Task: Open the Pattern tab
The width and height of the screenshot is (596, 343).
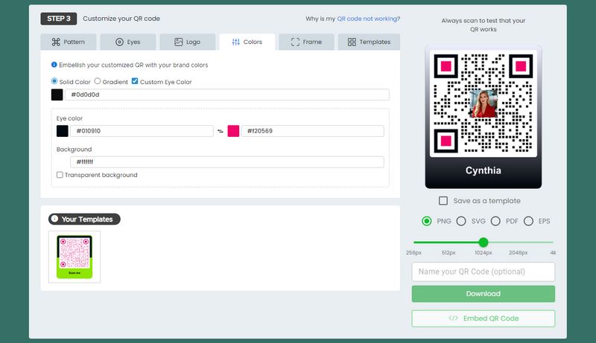Action: point(68,42)
